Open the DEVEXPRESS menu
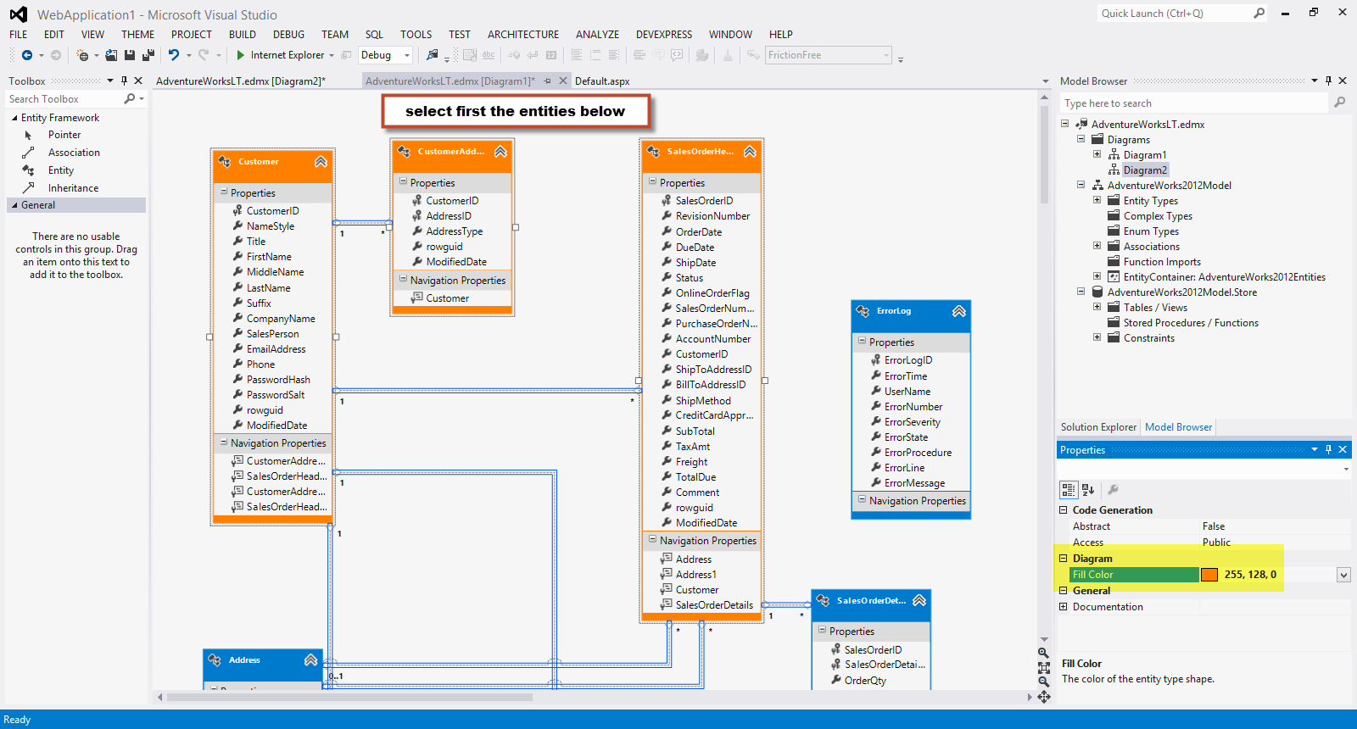The width and height of the screenshot is (1357, 729). click(664, 35)
